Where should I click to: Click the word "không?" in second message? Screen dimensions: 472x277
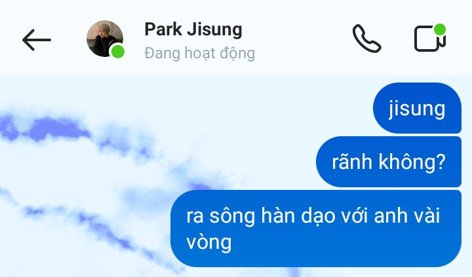click(412, 162)
